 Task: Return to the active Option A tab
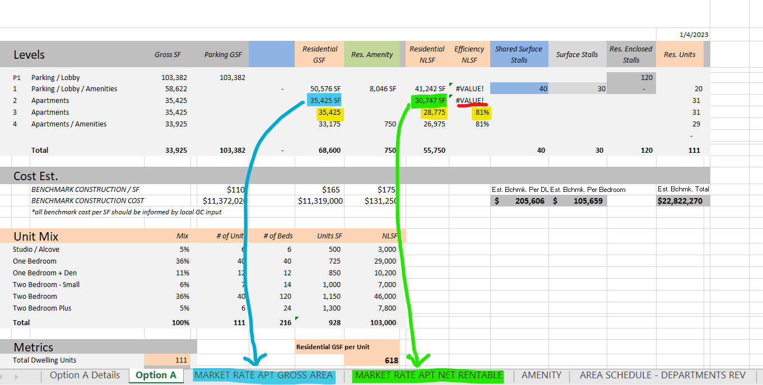[x=156, y=375]
